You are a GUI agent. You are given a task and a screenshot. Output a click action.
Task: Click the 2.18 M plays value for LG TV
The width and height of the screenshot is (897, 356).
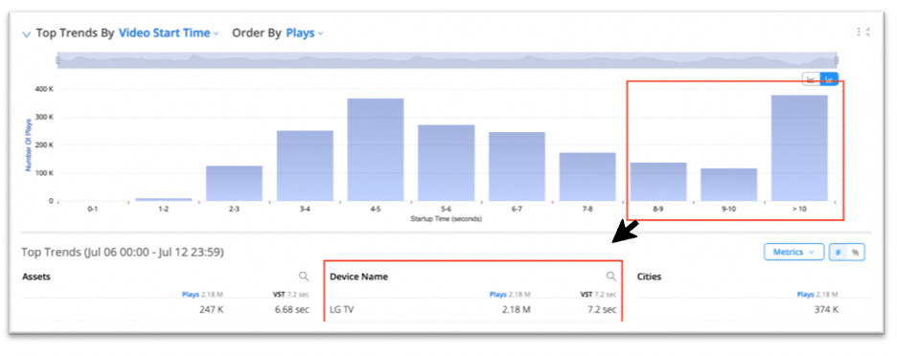tap(516, 310)
